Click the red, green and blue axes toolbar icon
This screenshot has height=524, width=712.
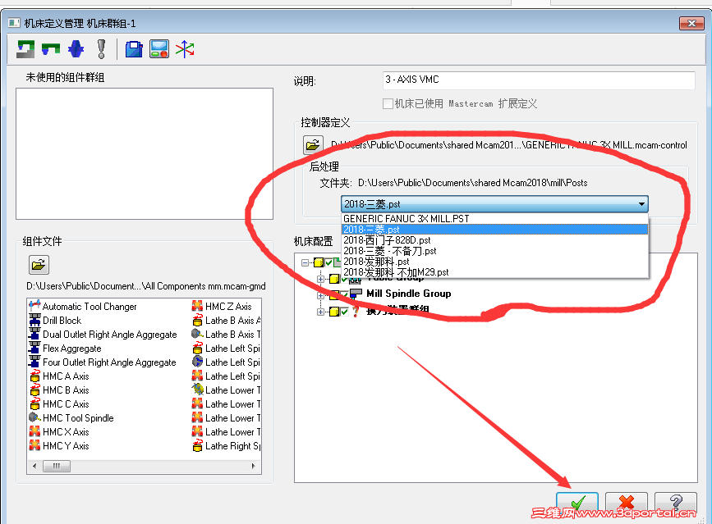(185, 49)
